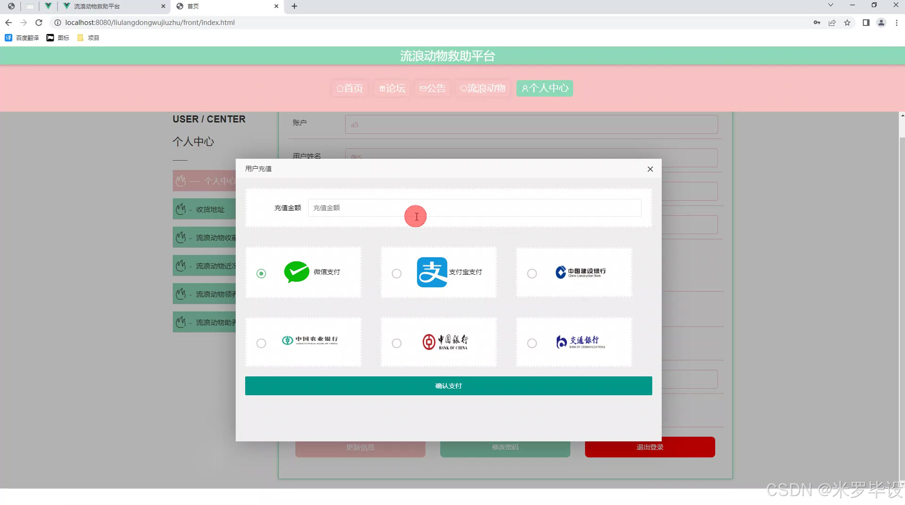Viewport: 905px width, 505px height.
Task: Click the flame icon beside 收货地址
Action: (181, 209)
